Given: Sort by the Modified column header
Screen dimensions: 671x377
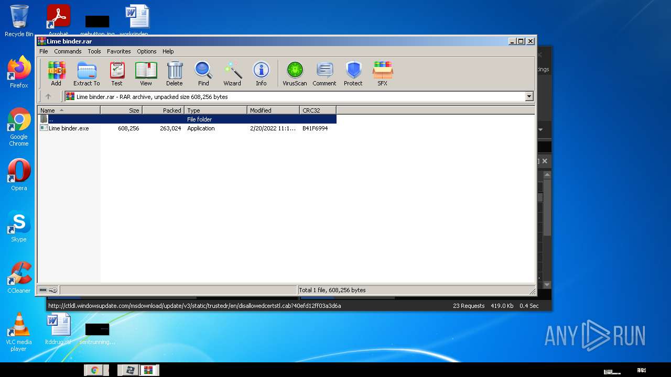Looking at the screenshot, I should [x=273, y=110].
